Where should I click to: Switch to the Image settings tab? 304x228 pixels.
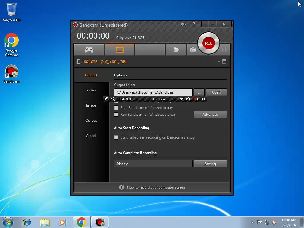(91, 105)
